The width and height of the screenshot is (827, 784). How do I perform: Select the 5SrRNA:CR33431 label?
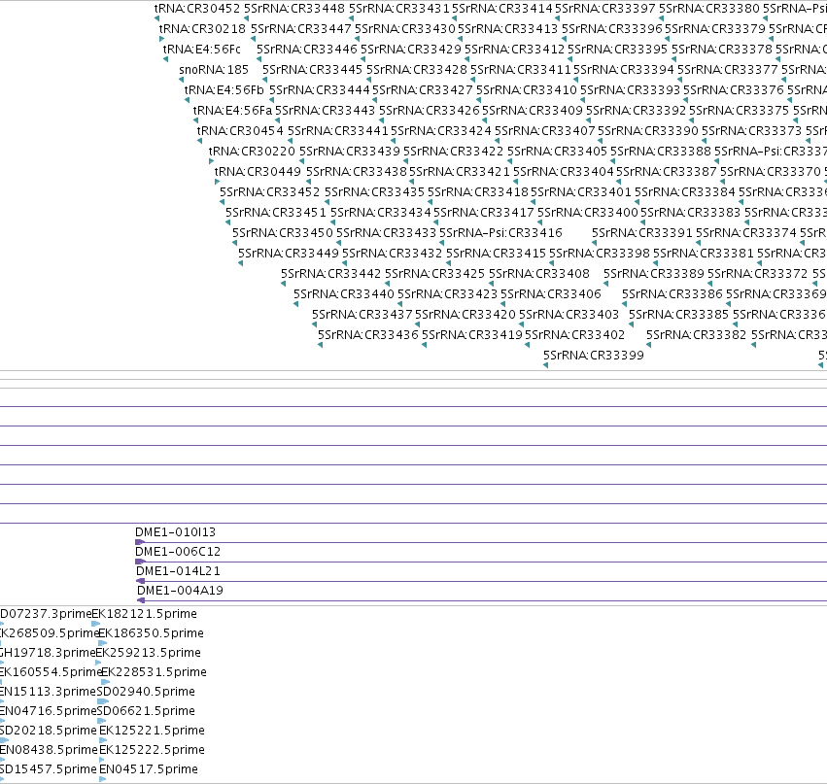point(399,9)
